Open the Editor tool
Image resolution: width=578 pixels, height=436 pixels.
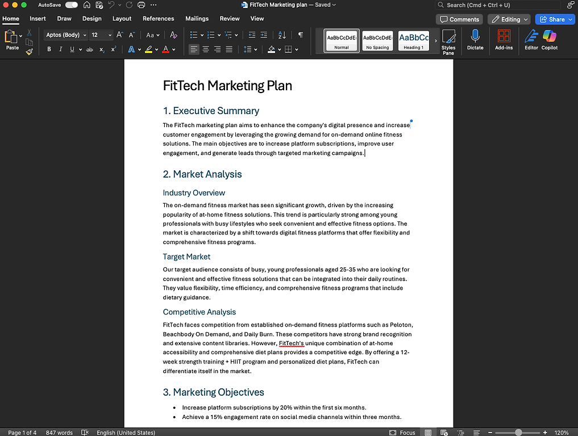[x=531, y=40]
